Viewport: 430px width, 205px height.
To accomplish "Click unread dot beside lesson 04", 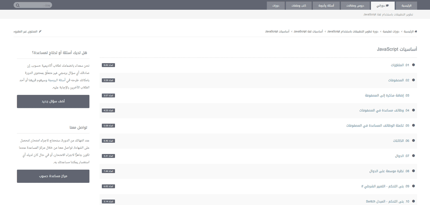I will coord(414,110).
